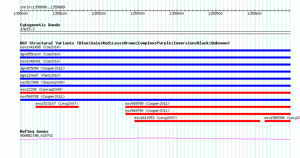Viewport: 300px width, 158px height.
Task: Open the esv1613053 (Levy2007) label
Action: point(155,118)
